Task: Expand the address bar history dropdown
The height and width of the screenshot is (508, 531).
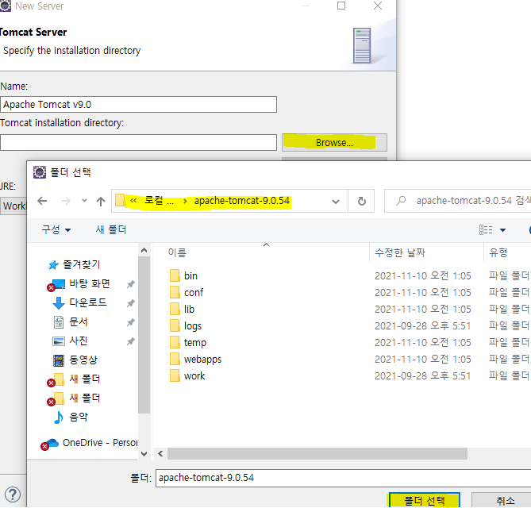Action: [x=336, y=202]
